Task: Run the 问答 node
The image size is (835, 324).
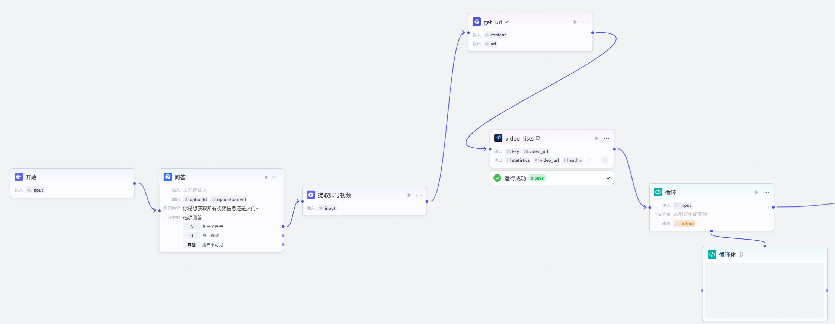Action: click(266, 177)
